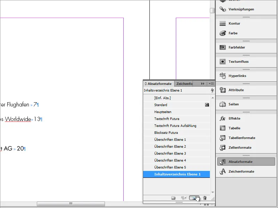Image resolution: width=278 pixels, height=208 pixels.
Task: Open the Farbe palette icon
Action: 223,33
